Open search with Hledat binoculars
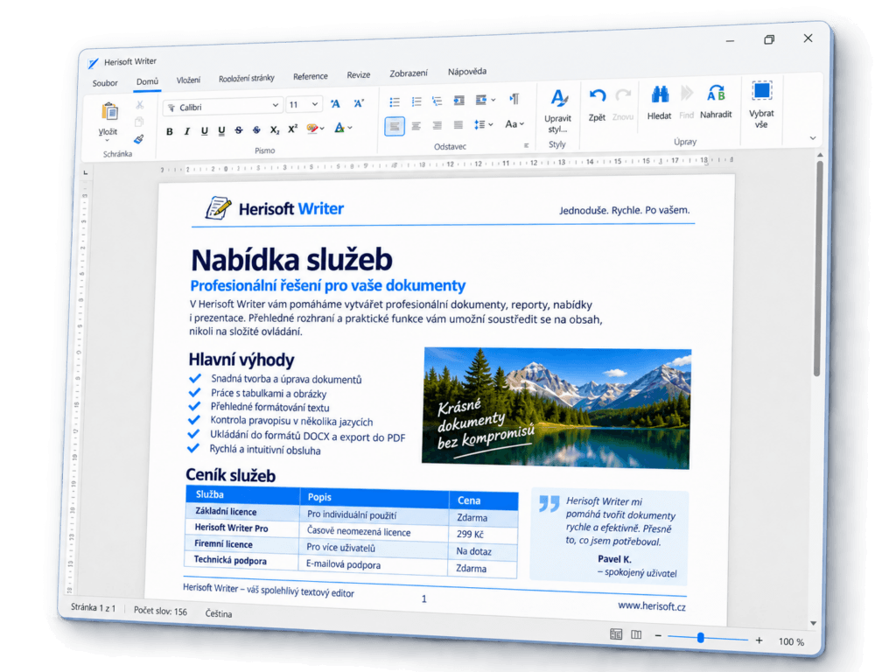896x672 pixels. (660, 94)
